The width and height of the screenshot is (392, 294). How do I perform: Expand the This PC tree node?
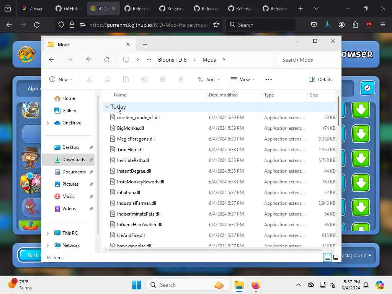click(x=48, y=233)
